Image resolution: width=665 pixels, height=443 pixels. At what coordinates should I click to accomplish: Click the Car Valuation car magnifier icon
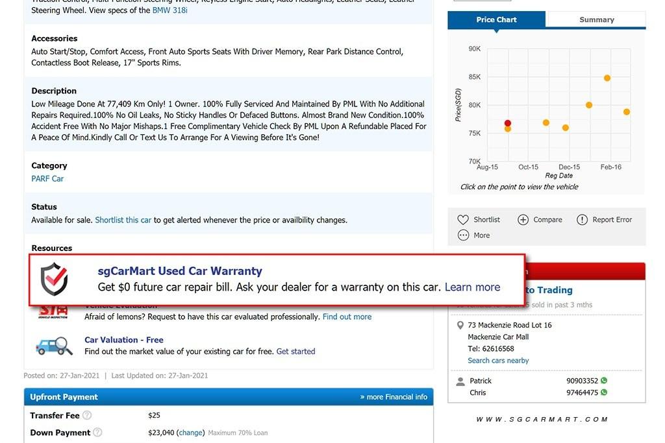click(54, 345)
